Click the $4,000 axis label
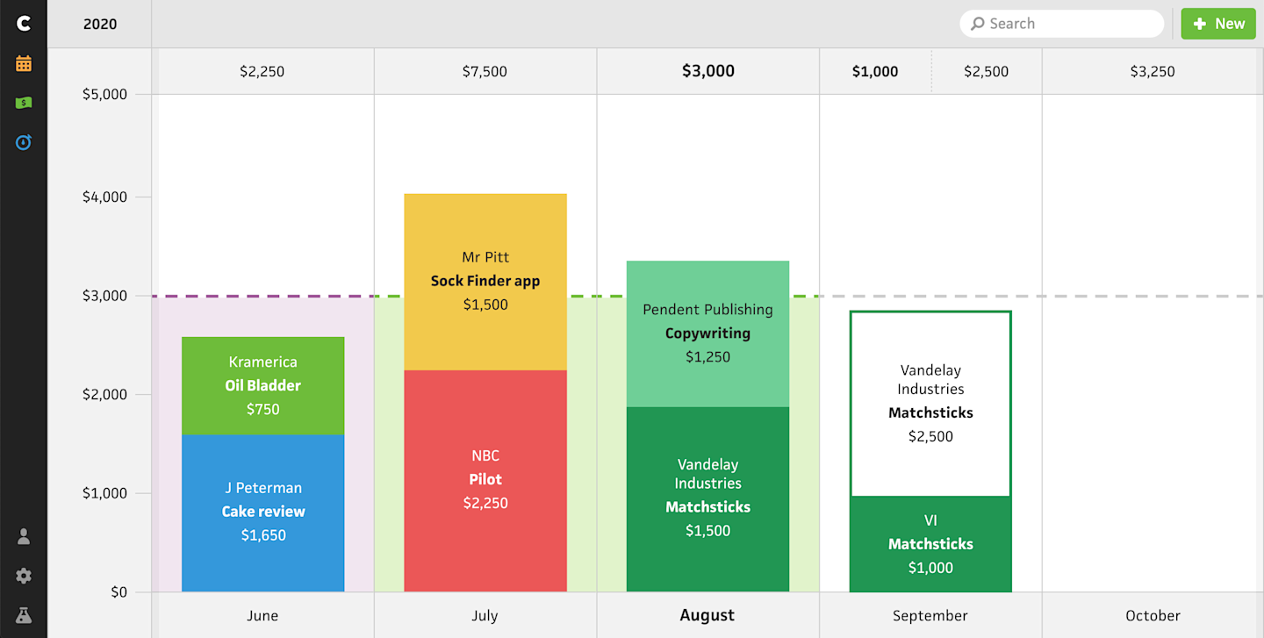This screenshot has height=638, width=1264. coord(105,197)
